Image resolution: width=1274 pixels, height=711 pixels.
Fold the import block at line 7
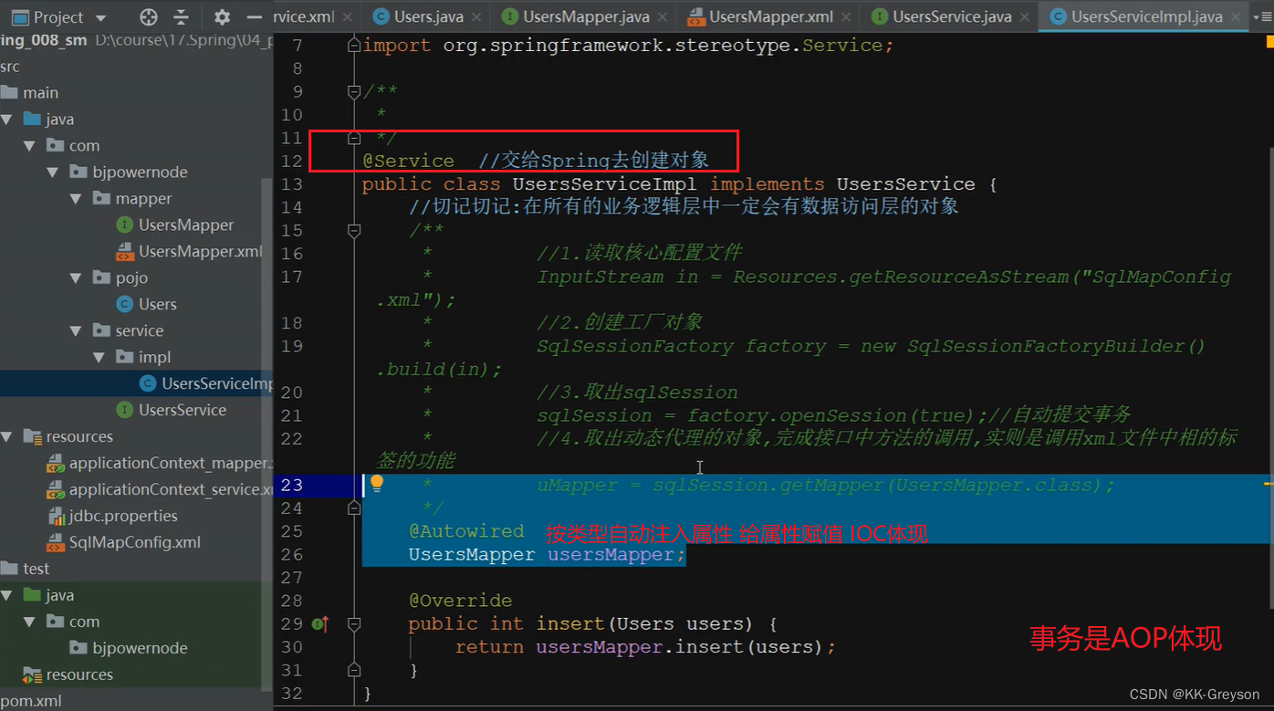click(x=354, y=45)
